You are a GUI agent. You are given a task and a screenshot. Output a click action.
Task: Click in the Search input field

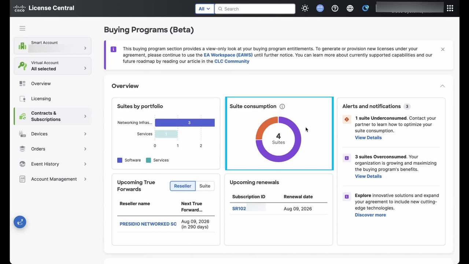click(256, 9)
